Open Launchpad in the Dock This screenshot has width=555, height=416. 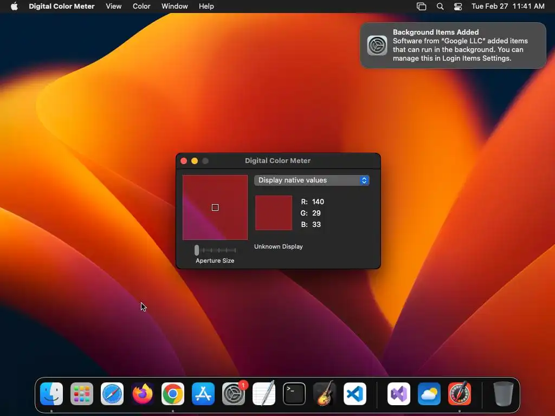[82, 394]
